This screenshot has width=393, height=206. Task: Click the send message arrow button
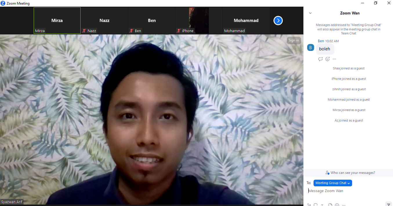388,205
